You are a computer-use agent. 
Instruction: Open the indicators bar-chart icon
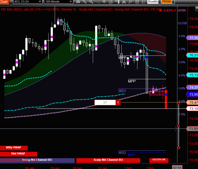tap(124, 2)
